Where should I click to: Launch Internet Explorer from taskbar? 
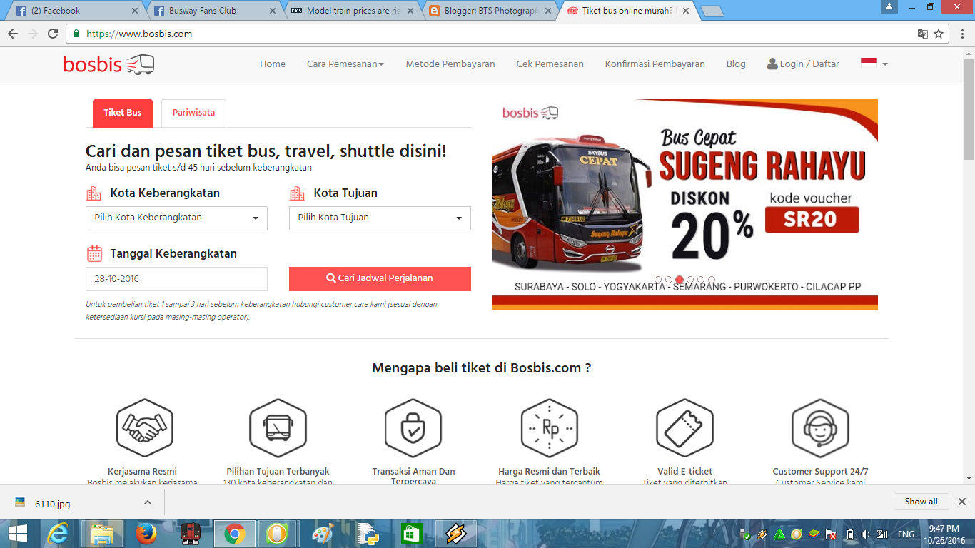59,534
